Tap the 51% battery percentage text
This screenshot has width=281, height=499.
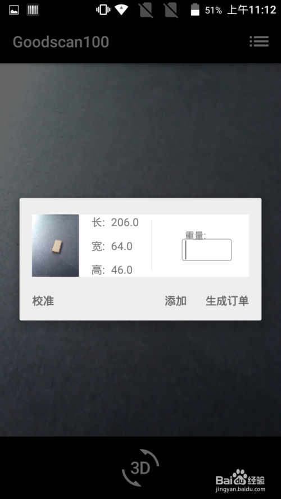pos(213,11)
